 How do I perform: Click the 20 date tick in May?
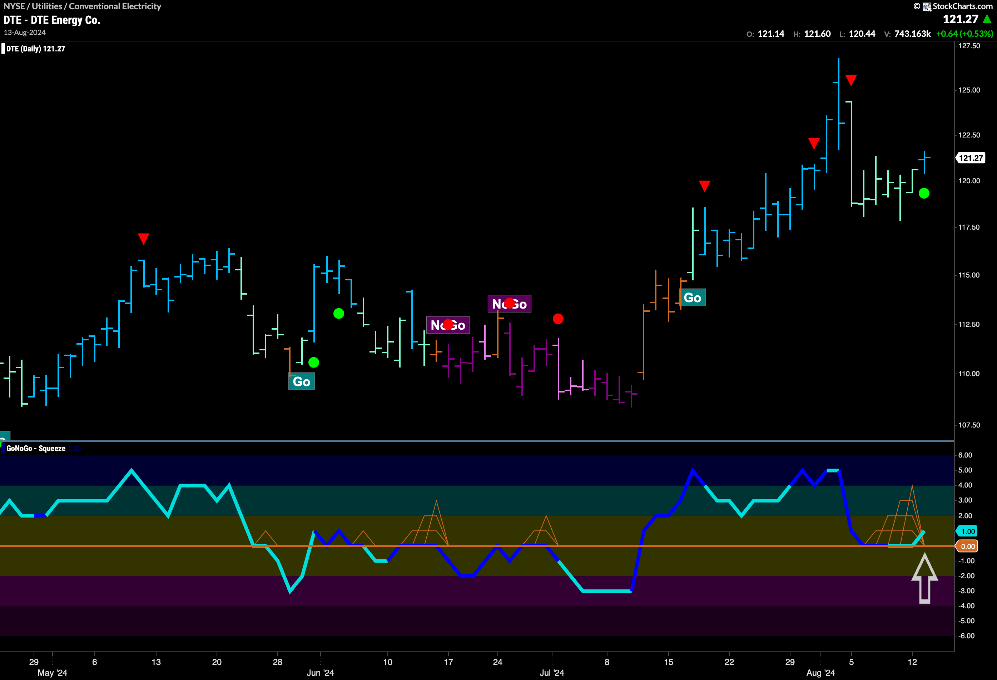click(x=217, y=662)
